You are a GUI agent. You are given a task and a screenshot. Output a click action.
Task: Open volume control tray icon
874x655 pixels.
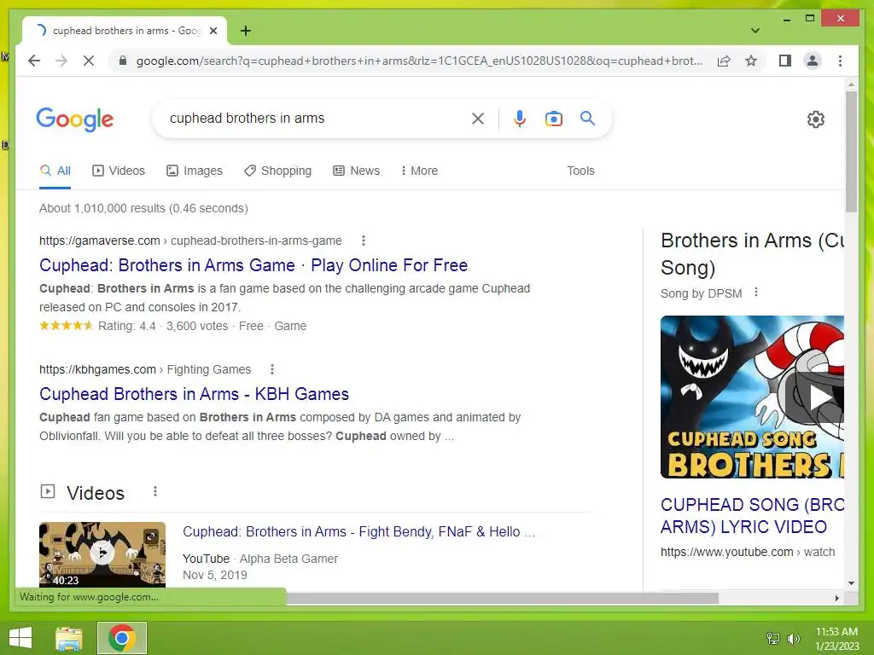(x=793, y=638)
